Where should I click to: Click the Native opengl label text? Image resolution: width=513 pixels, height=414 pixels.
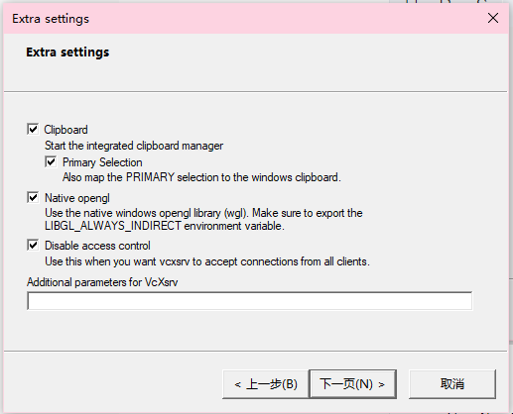click(x=77, y=198)
